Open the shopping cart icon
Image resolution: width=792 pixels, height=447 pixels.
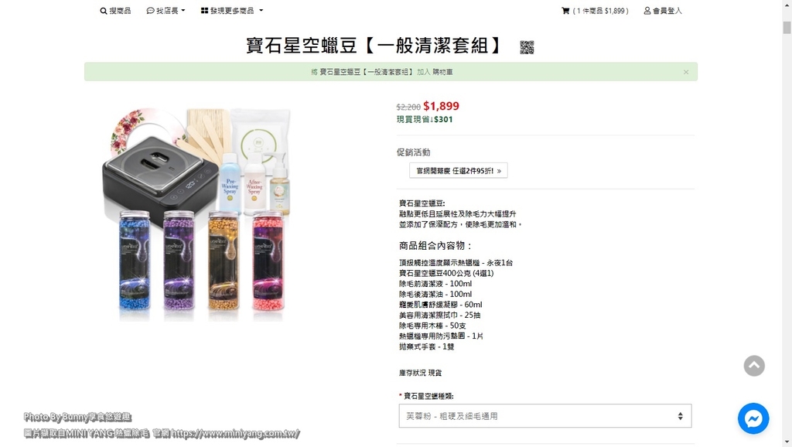pyautogui.click(x=565, y=11)
